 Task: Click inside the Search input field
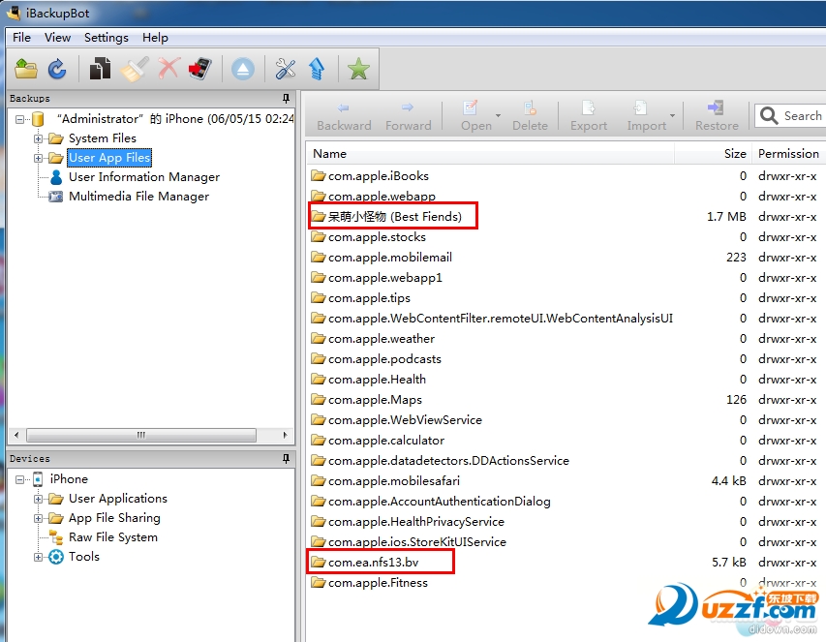click(x=803, y=116)
